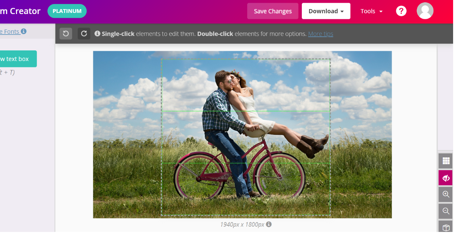Open the help question mark icon
Viewport: 455px width, 238px height.
(x=401, y=11)
